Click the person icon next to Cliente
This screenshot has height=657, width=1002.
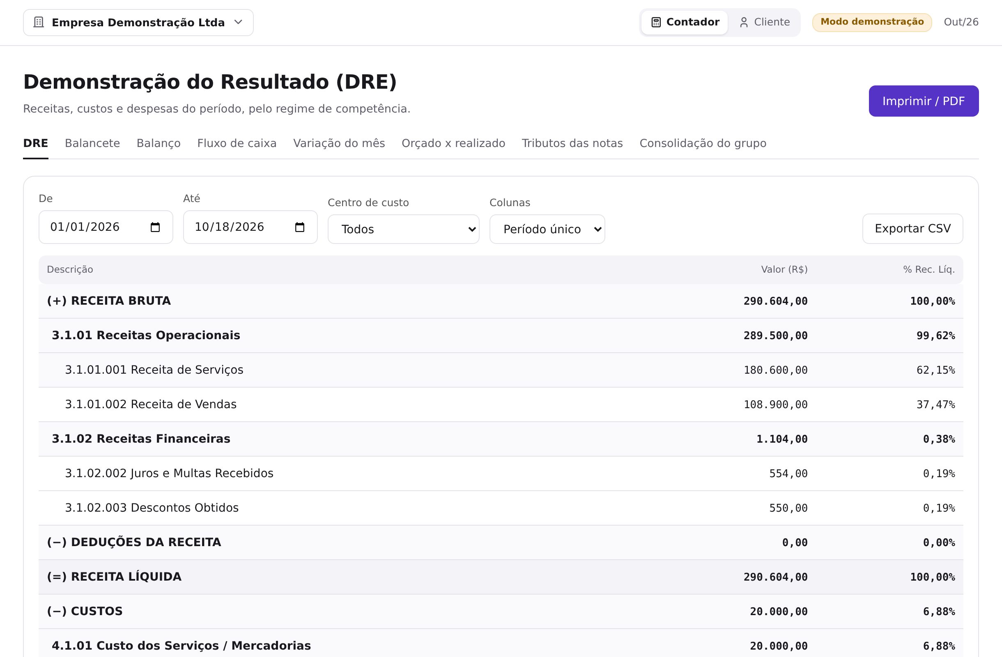[x=744, y=22]
